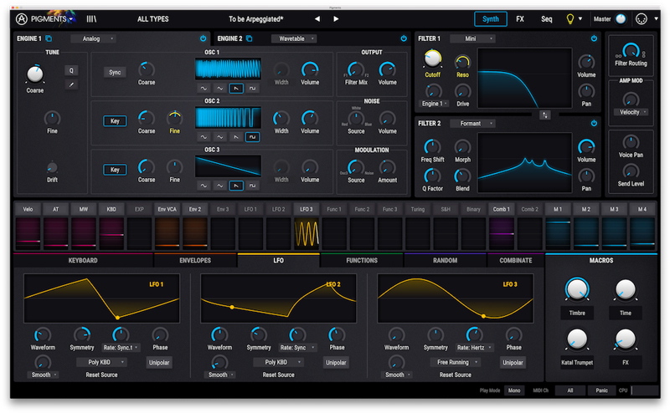Open Engine 1 Analog type dropdown

[x=93, y=38]
